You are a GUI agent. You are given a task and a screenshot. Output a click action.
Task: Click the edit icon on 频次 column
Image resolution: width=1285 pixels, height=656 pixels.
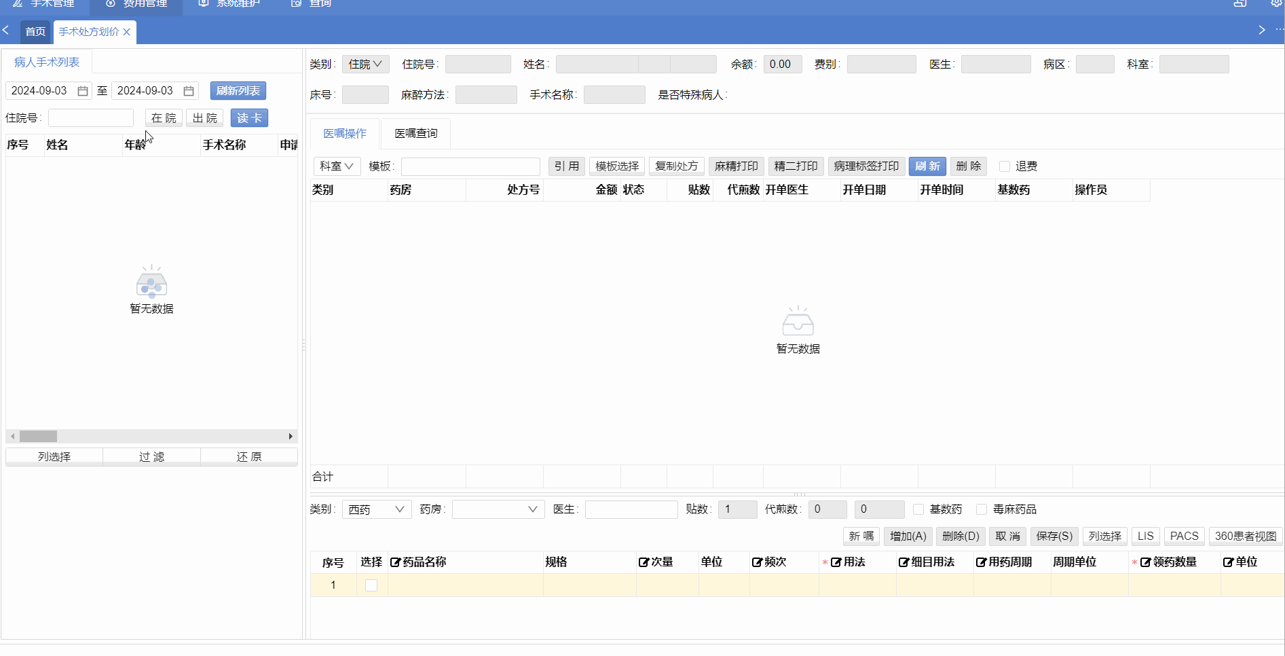tap(757, 562)
